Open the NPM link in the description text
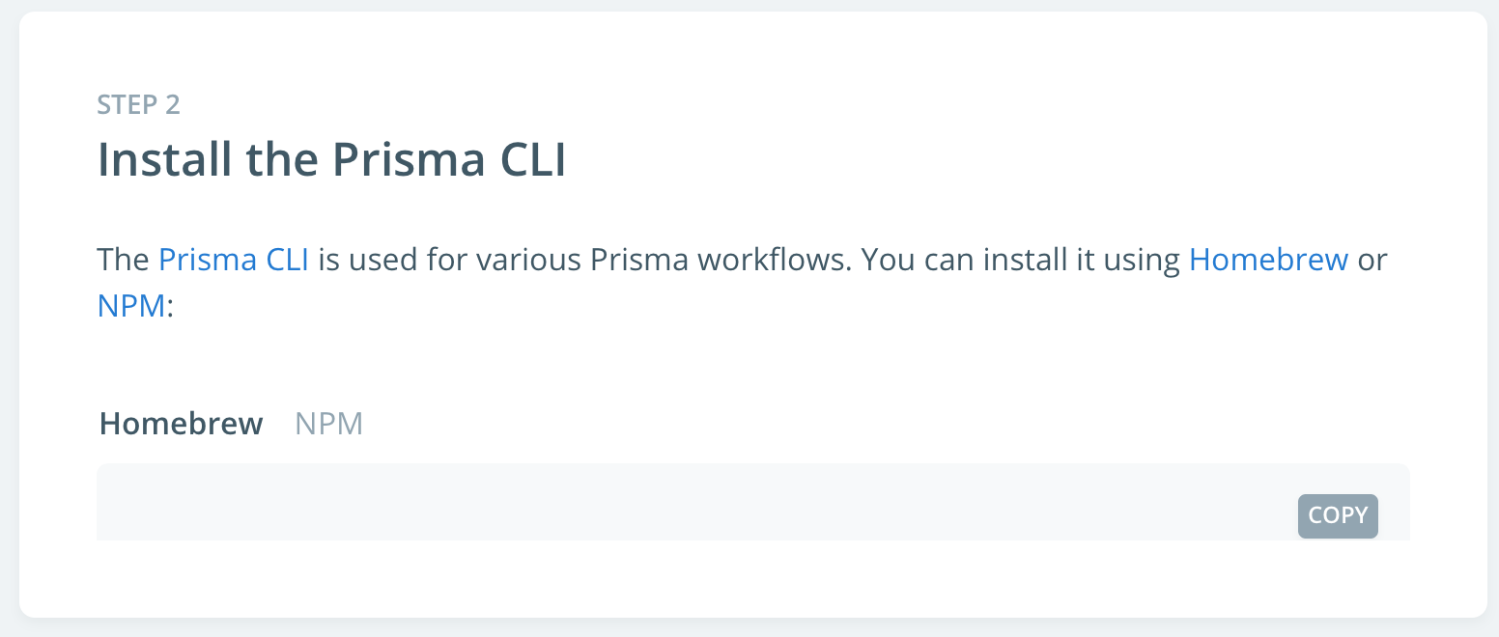 (x=130, y=307)
